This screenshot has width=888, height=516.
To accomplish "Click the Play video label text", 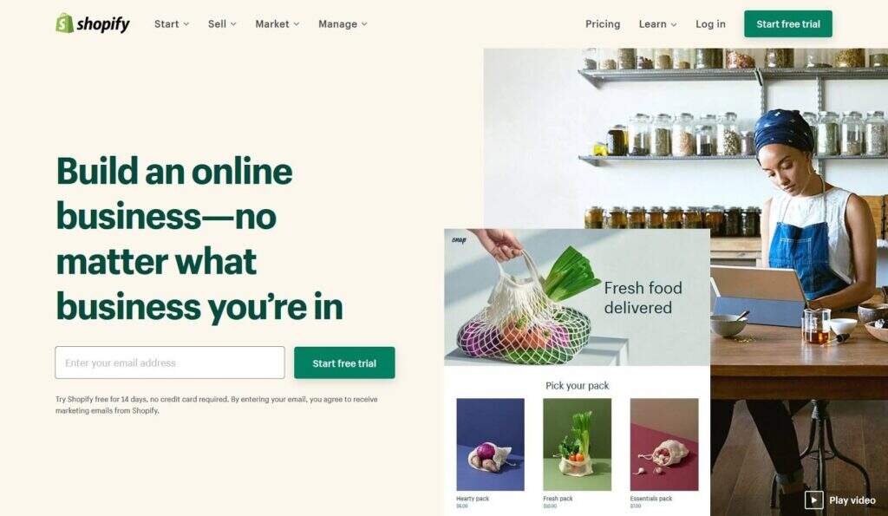I will (852, 500).
